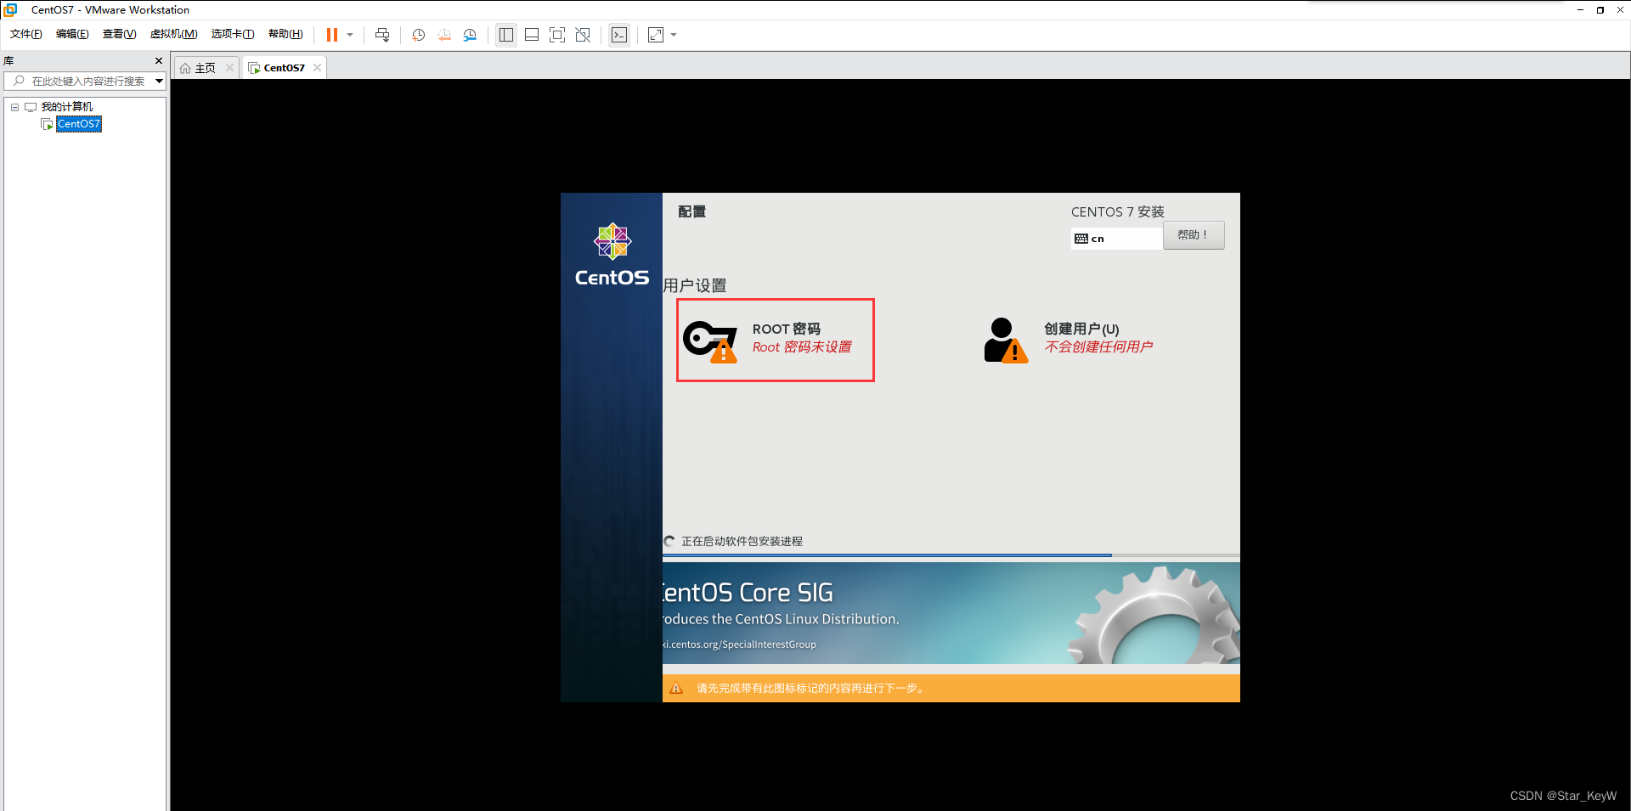Open the 文件(F) menu
Viewport: 1631px width, 811px height.
tap(25, 34)
